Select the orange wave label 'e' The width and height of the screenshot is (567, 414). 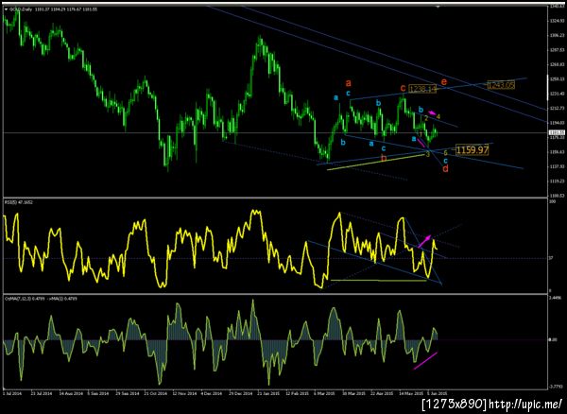click(444, 81)
